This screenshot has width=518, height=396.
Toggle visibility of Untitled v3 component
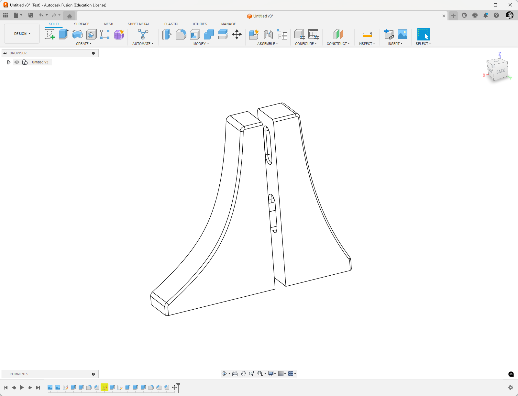[17, 62]
